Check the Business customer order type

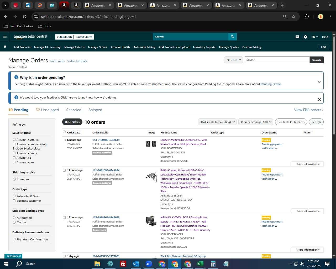point(14,201)
